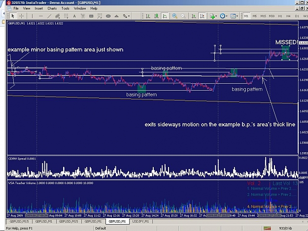Screen dimensions: 308x231
Task: Select the active GBPUSD,M1 chart tab
Action: [x=117, y=222]
